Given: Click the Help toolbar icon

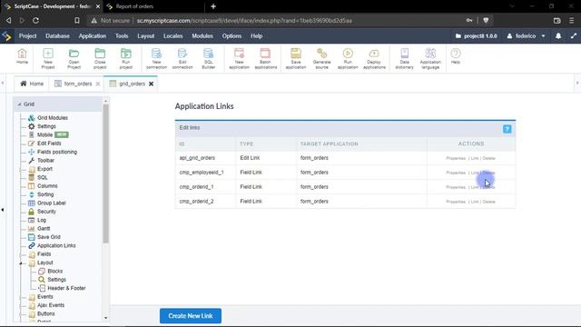Looking at the screenshot, I should pyautogui.click(x=456, y=56).
